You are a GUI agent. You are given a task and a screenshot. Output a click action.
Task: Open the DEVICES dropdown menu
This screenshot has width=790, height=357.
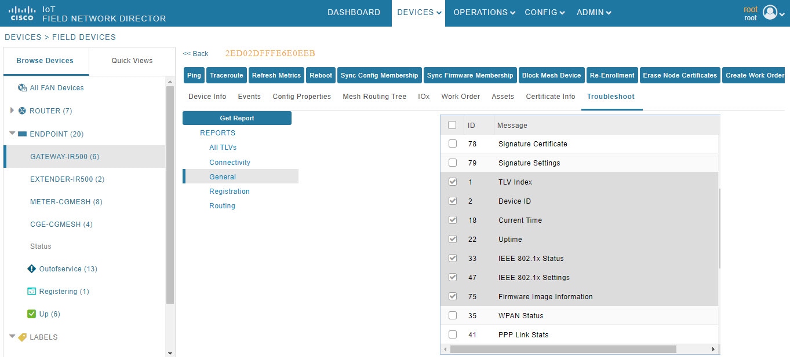tap(418, 12)
